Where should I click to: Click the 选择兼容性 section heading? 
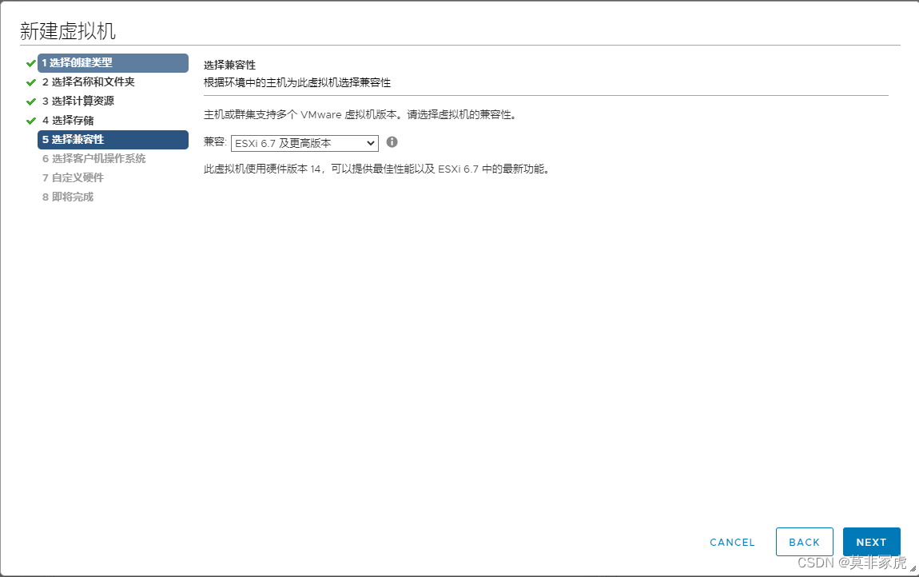(x=230, y=65)
